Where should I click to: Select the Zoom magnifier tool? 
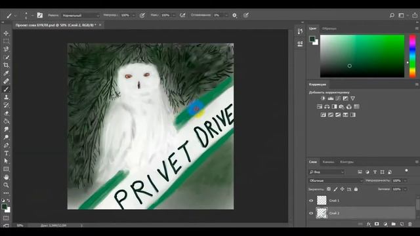tap(6, 185)
